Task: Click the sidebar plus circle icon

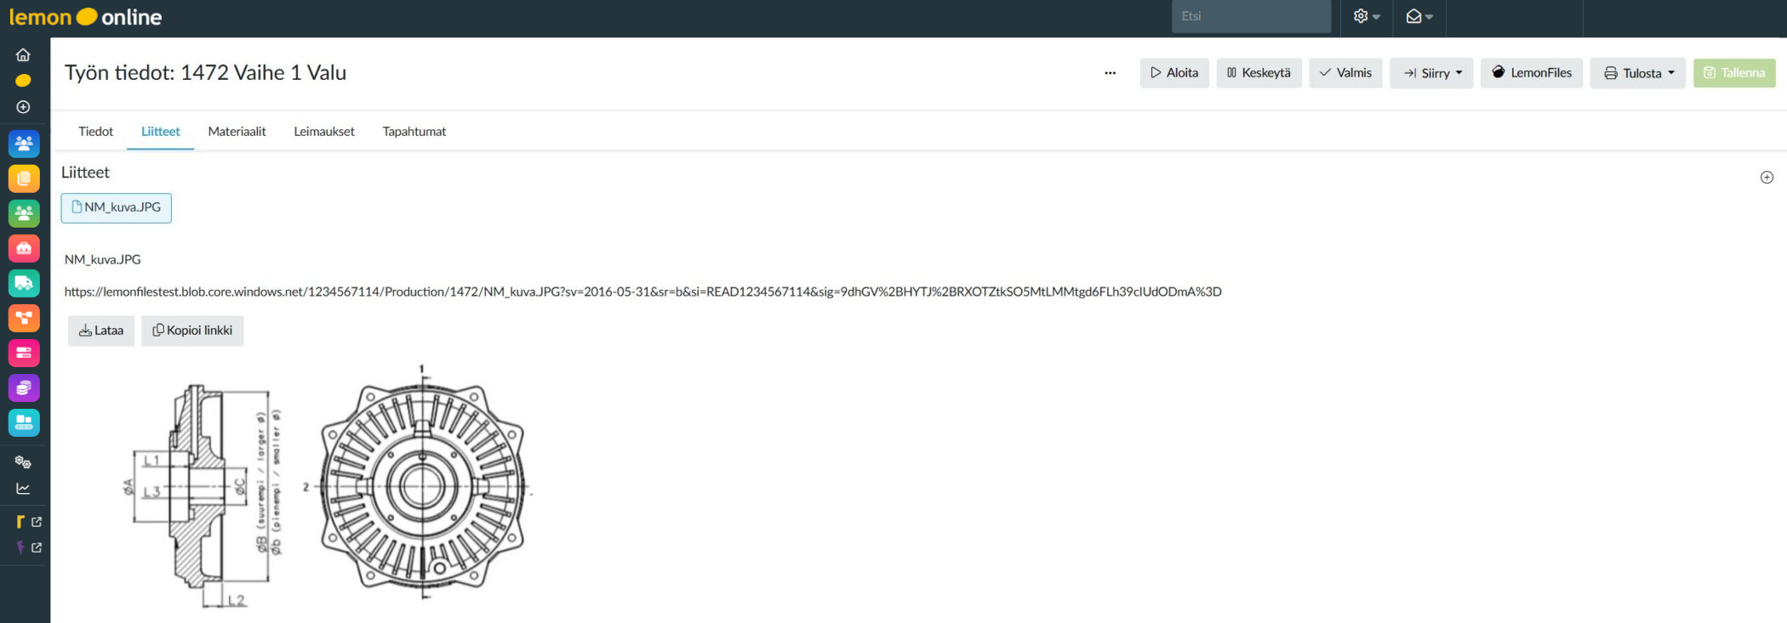Action: [23, 107]
